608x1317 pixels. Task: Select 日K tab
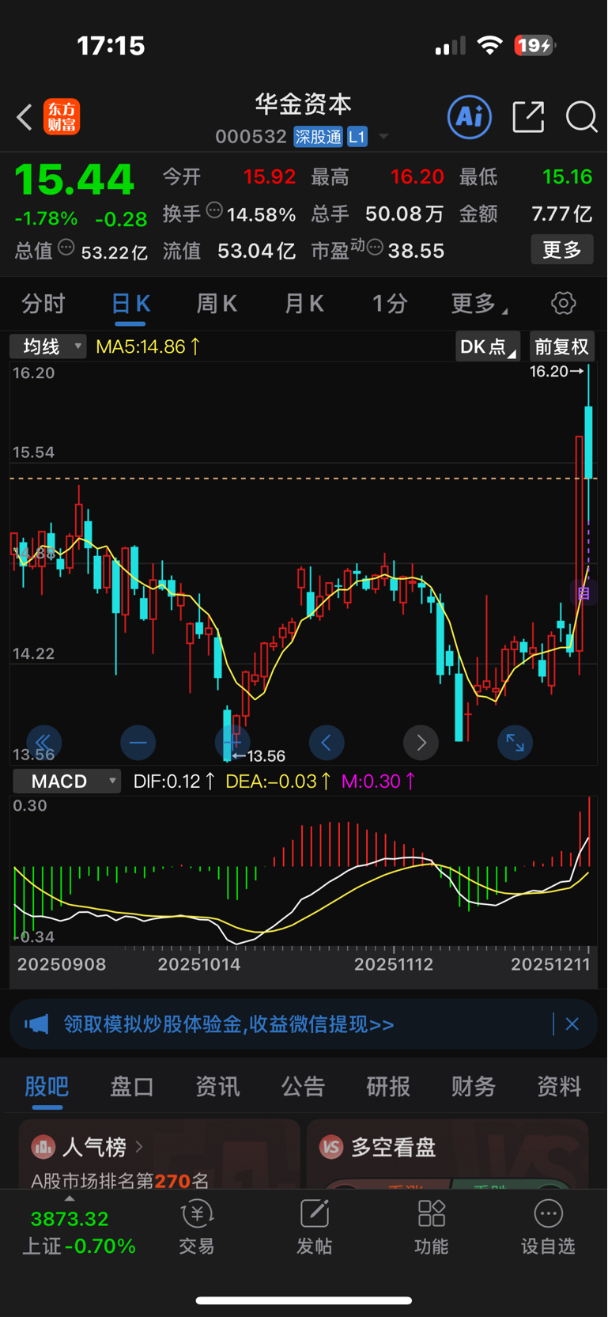point(130,303)
